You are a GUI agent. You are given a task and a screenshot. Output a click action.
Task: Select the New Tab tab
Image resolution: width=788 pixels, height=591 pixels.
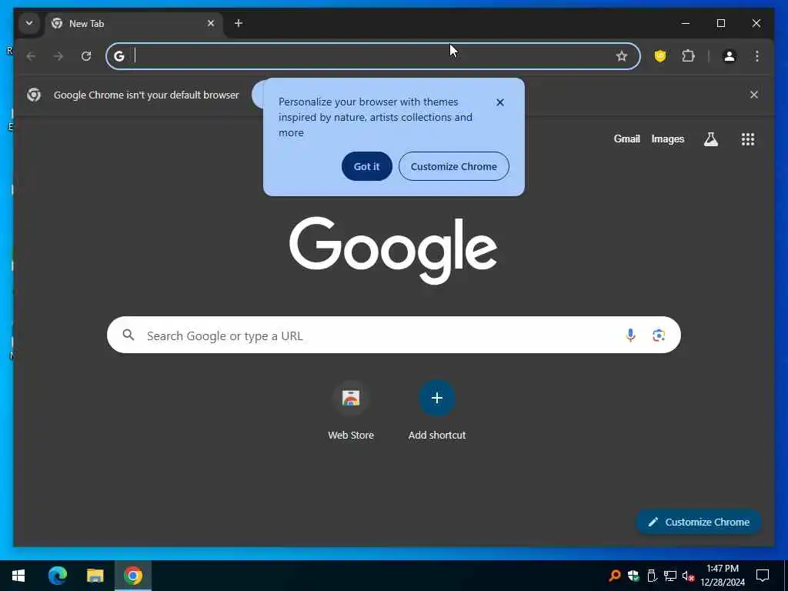tap(133, 24)
